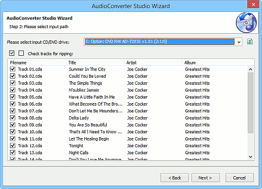Click the refresh drive list icon
Viewport: 262px width, 189px height.
click(250, 42)
